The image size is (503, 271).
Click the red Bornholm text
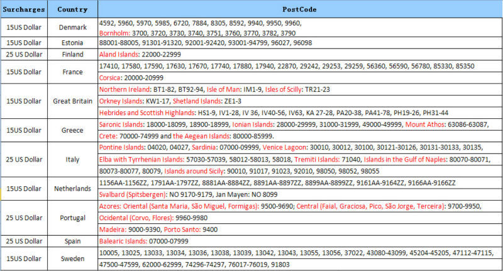click(x=116, y=32)
